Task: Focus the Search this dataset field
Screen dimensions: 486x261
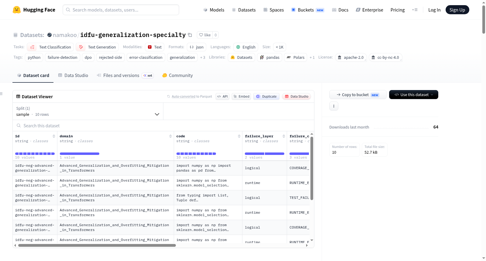Action: (x=163, y=125)
